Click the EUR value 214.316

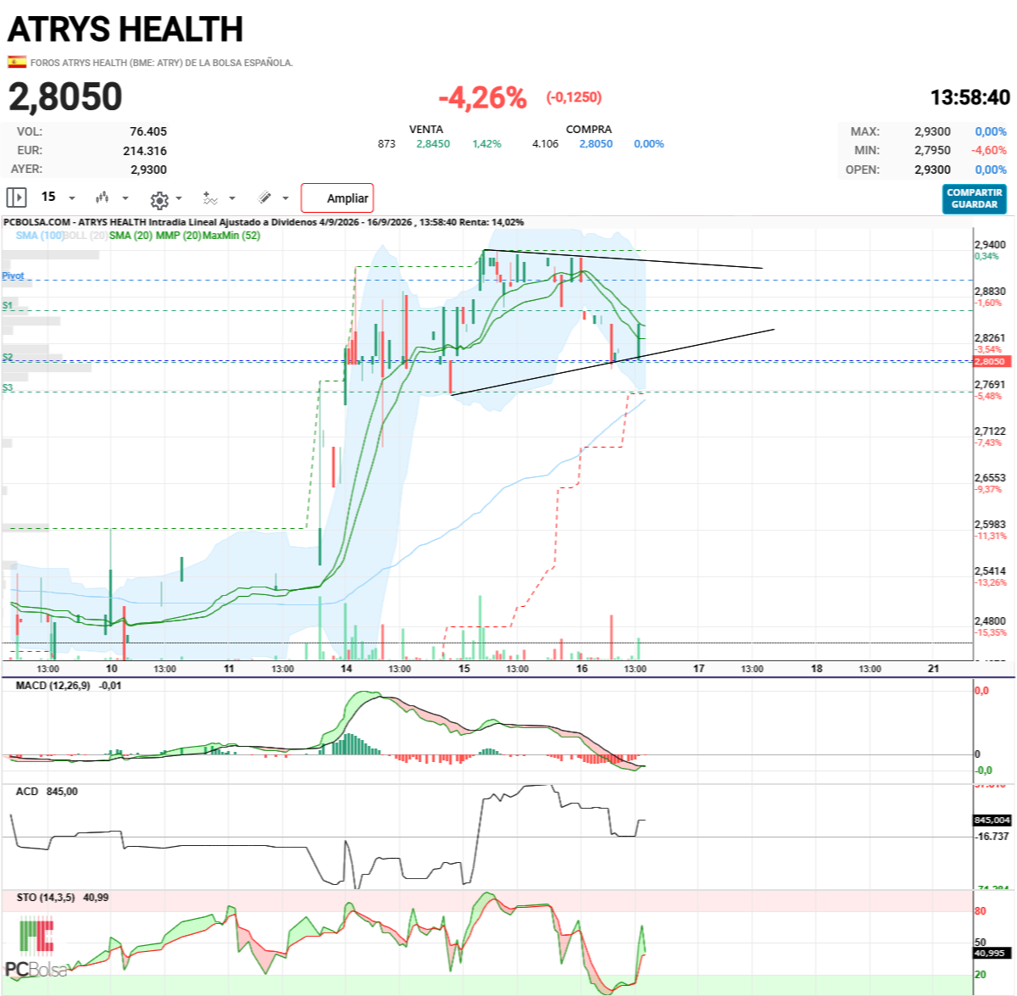(x=145, y=151)
